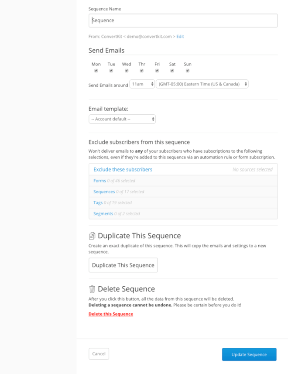Uncheck the Sat checkbox

click(172, 71)
